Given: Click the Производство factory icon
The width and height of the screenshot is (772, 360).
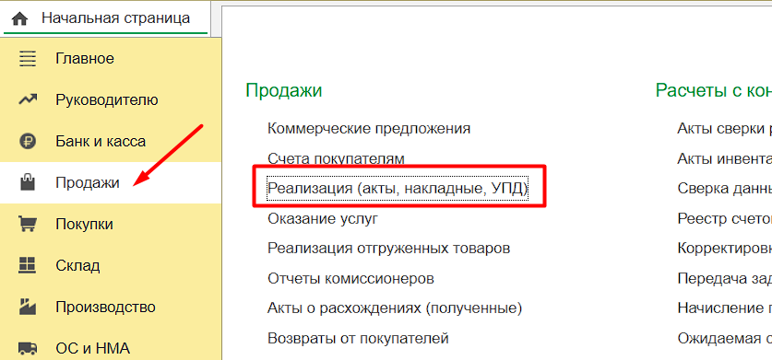Looking at the screenshot, I should (x=28, y=307).
